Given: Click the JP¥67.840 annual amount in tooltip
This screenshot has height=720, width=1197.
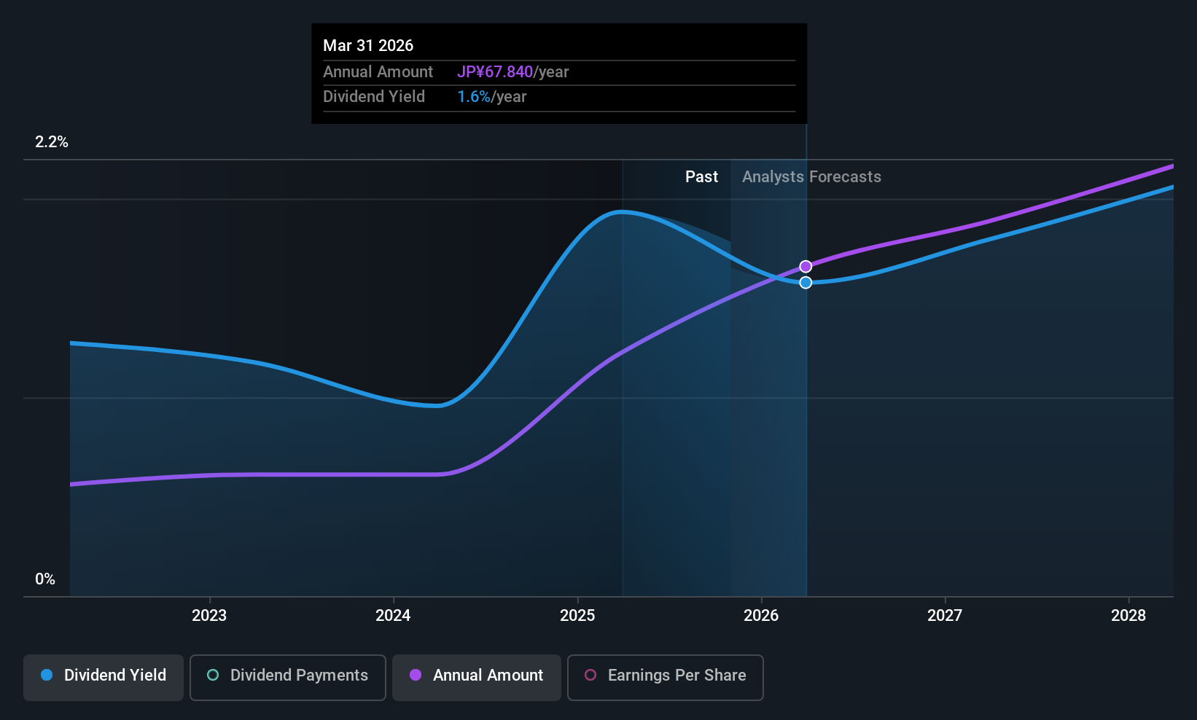Looking at the screenshot, I should pyautogui.click(x=495, y=71).
